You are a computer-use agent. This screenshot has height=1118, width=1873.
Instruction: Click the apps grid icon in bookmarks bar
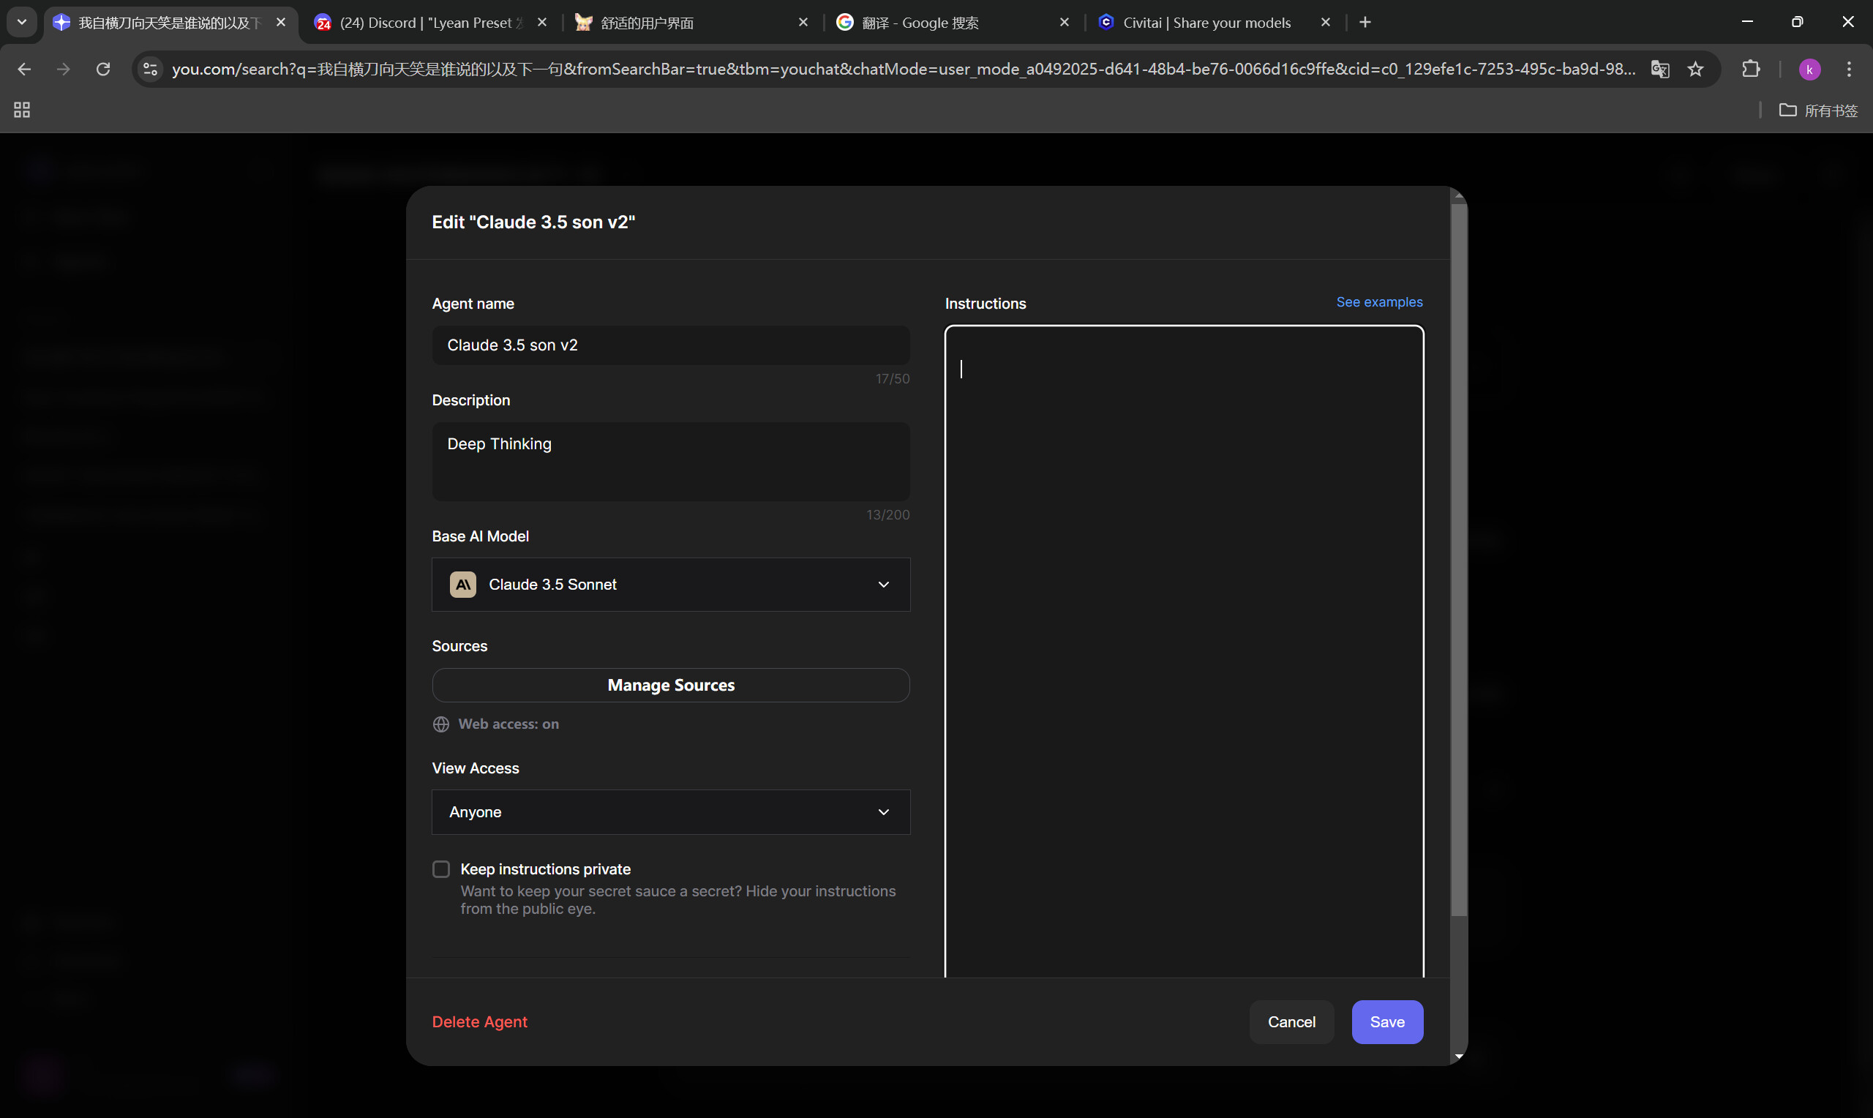click(22, 110)
